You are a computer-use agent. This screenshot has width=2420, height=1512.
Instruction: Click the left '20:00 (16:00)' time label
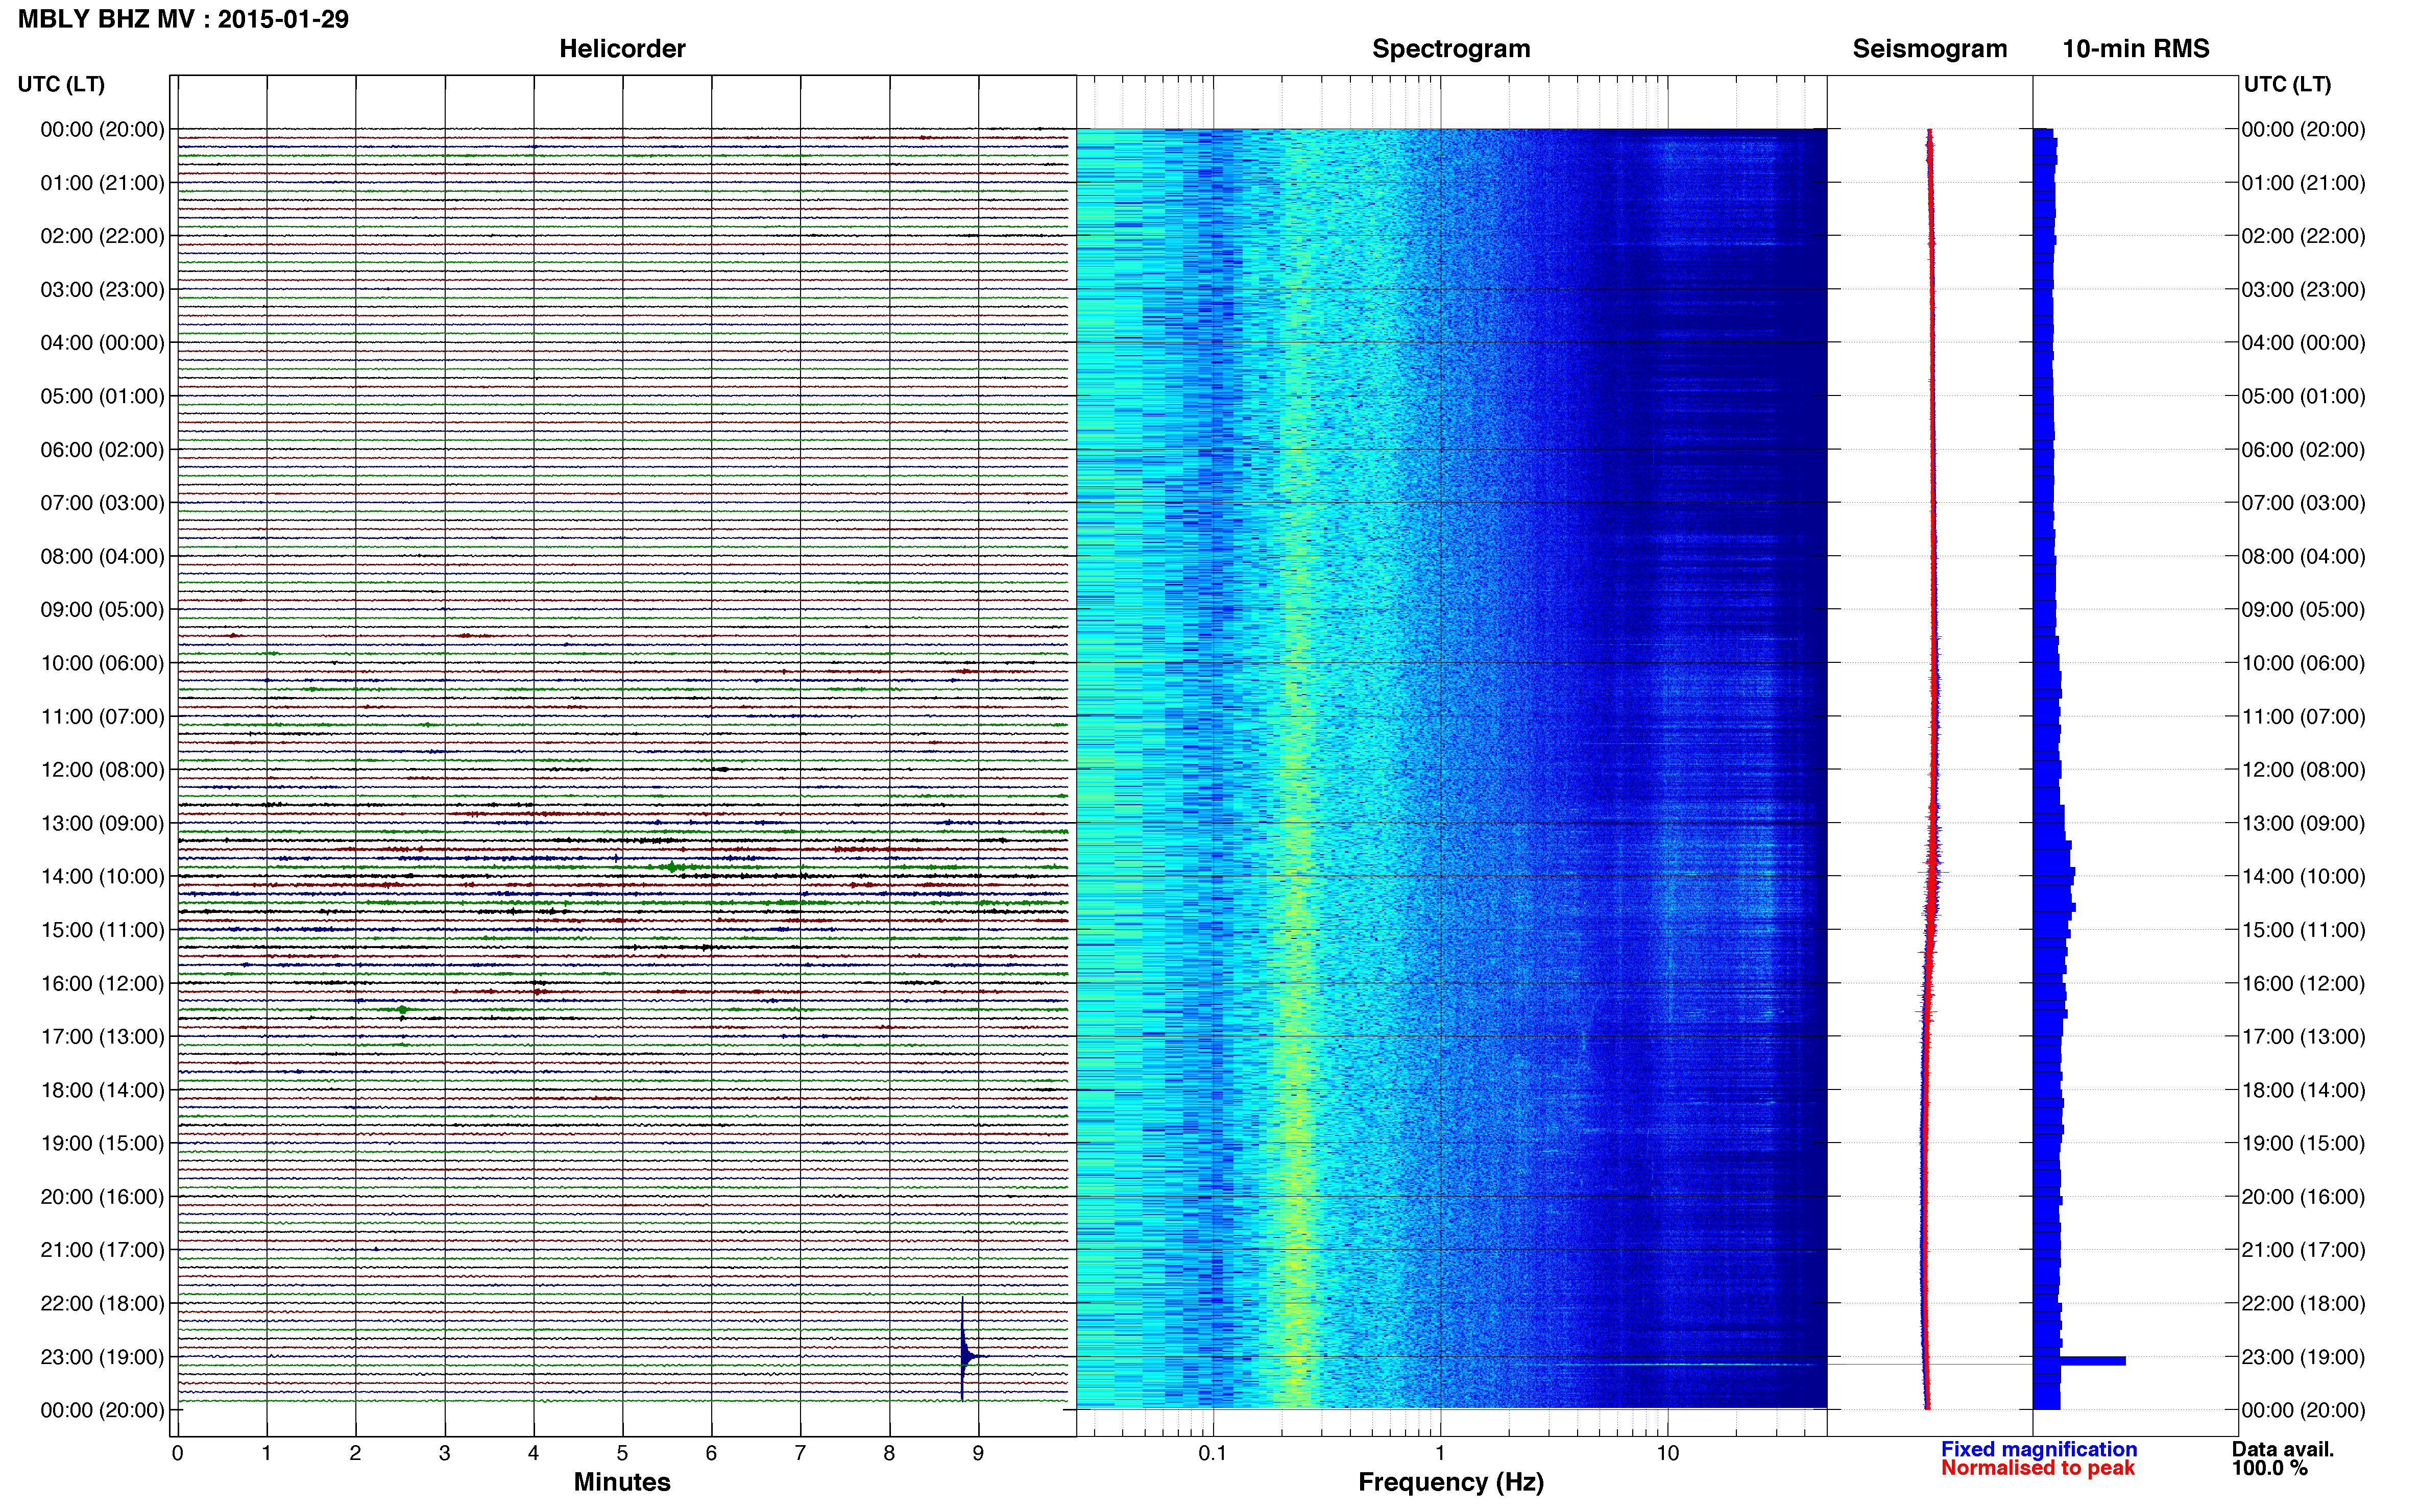102,1197
